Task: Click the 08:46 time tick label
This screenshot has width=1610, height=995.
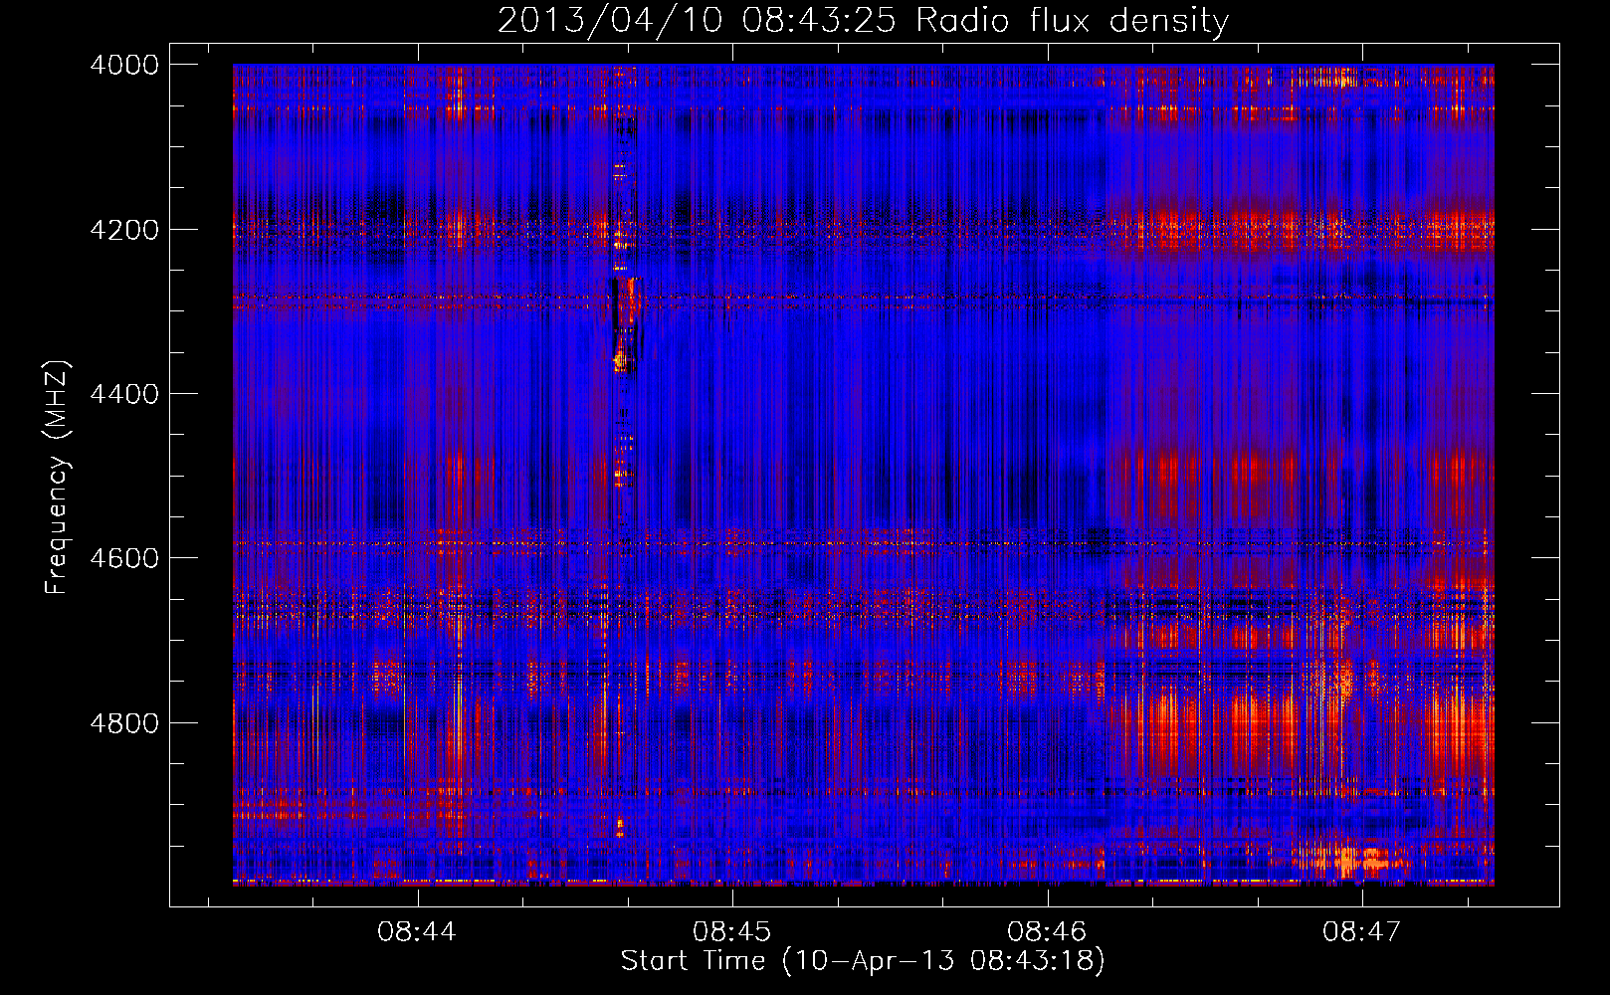Action: click(x=1047, y=931)
